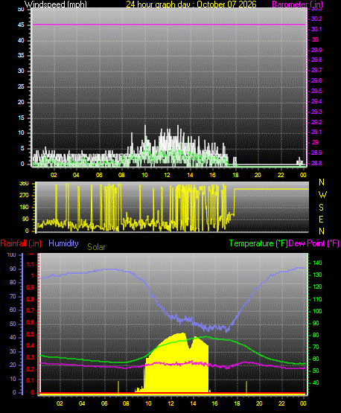This screenshot has height=413, width=341.
Task: Click the 35 value on windspeed axis
Action: pos(21,55)
